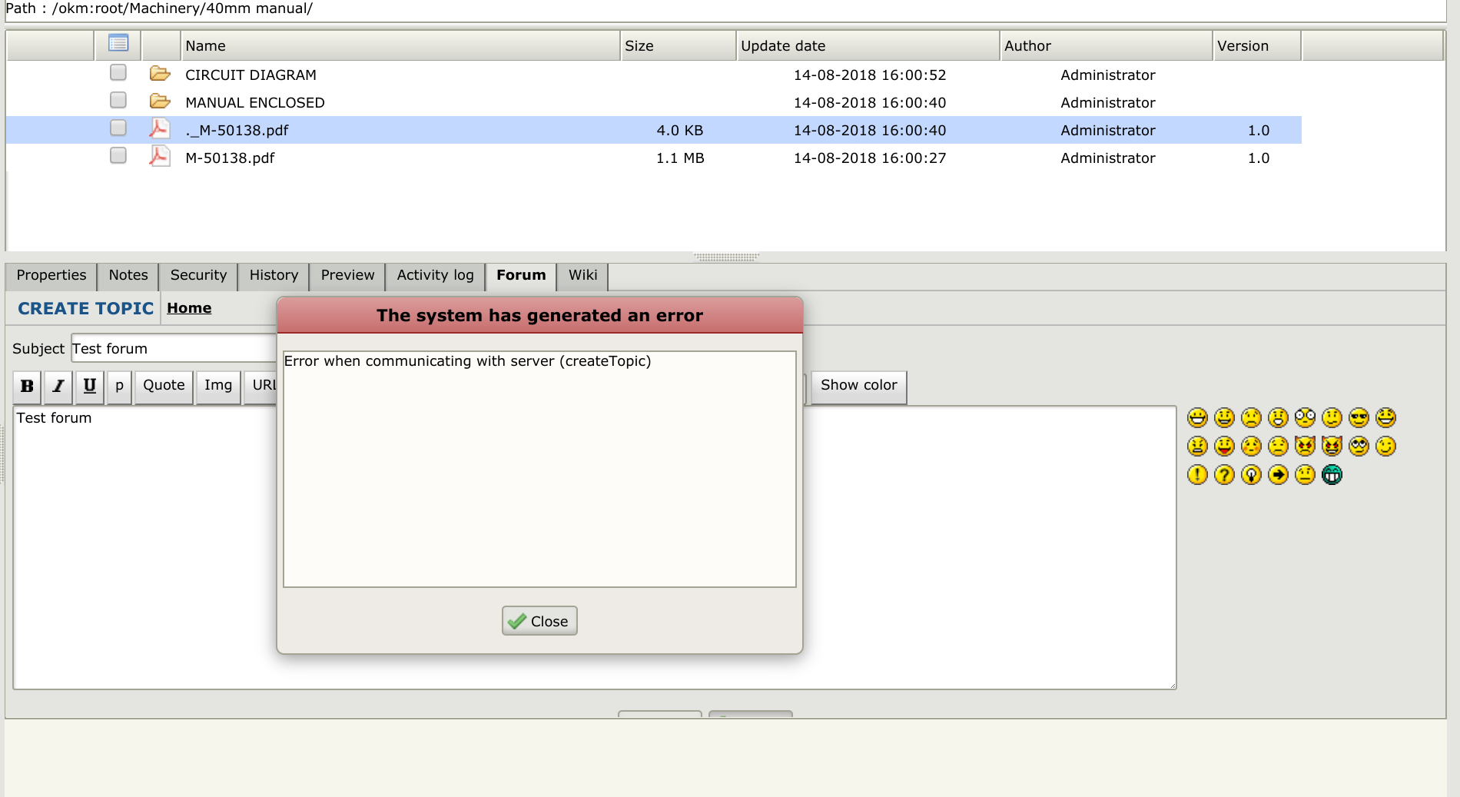Screen dimensions: 1460x797
Task: Toggle bold formatting in the editor
Action: 27,386
